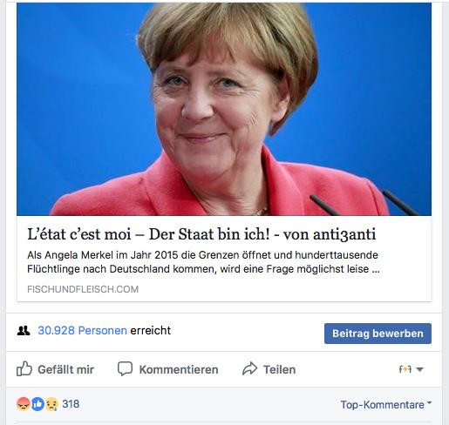
Task: Open dropdown arrow next to identity selector
Action: (x=419, y=369)
